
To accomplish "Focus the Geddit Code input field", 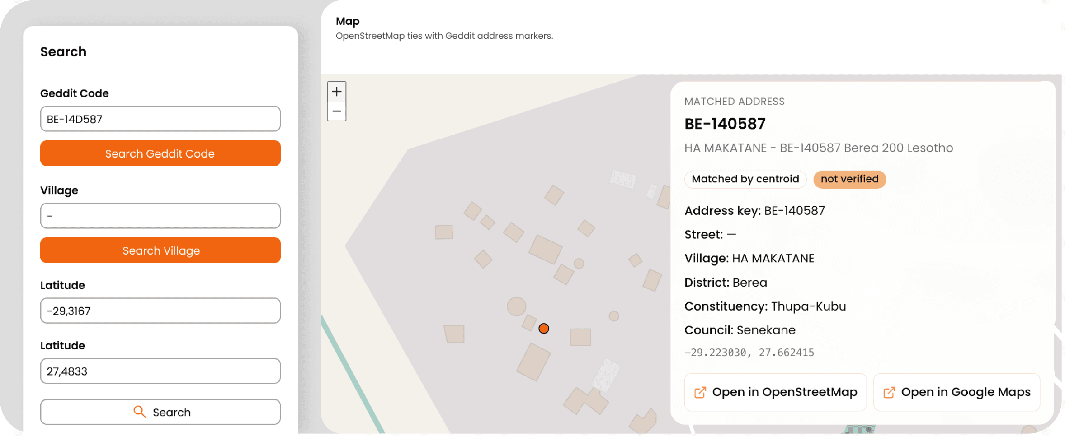I will point(160,119).
